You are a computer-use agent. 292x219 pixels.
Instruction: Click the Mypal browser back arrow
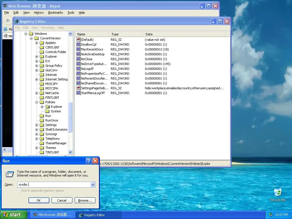(x=8, y=21)
